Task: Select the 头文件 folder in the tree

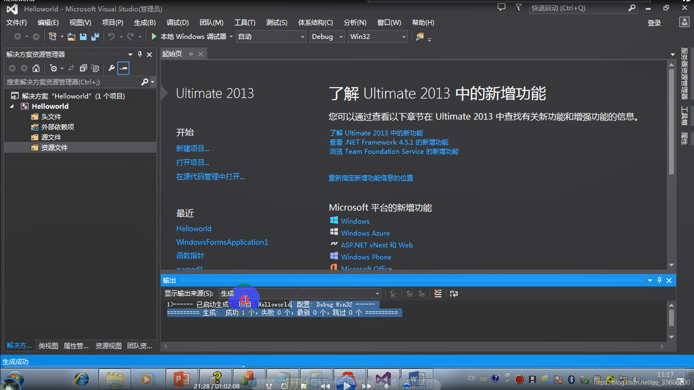Action: coord(51,117)
